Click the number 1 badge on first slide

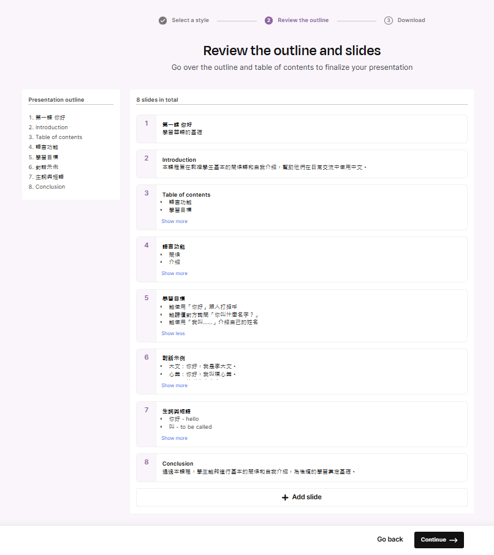click(146, 124)
